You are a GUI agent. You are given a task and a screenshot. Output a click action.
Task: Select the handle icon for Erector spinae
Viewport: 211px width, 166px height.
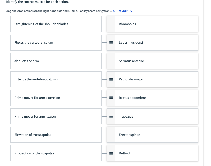111,135
